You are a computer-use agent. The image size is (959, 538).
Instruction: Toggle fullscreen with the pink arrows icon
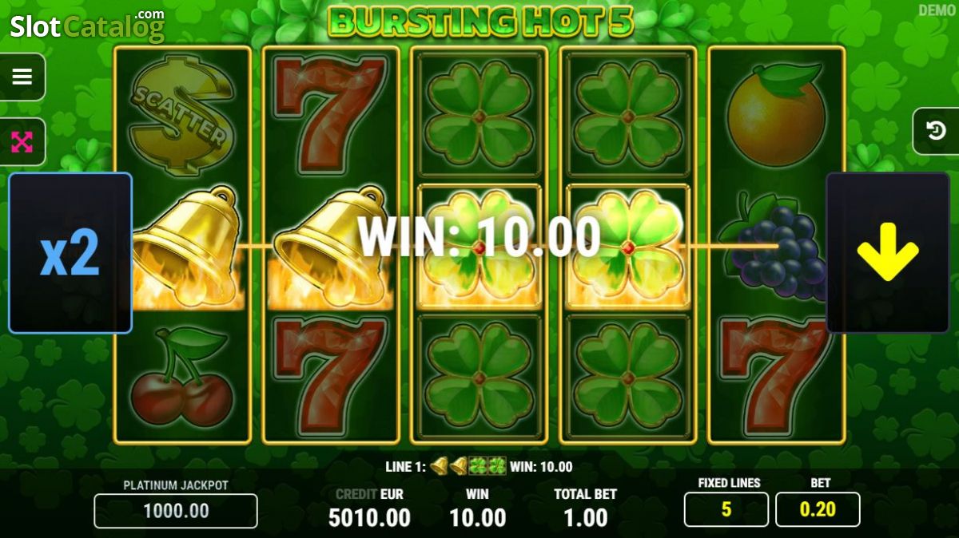click(x=22, y=142)
